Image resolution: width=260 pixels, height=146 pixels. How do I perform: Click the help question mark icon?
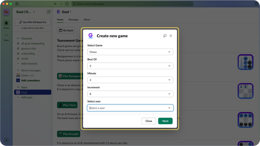point(256,4)
